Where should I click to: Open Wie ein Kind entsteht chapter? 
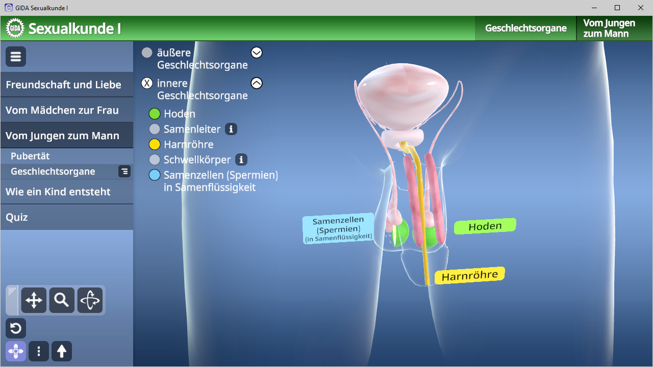click(67, 192)
